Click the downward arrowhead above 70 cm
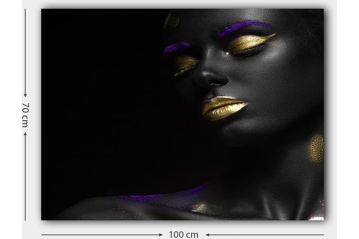Image resolution: width=359 pixels, height=239 pixels. tap(25, 95)
